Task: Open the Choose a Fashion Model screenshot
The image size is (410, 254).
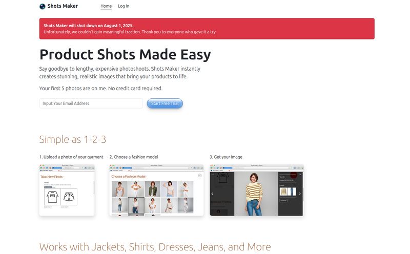Action: coord(156,190)
